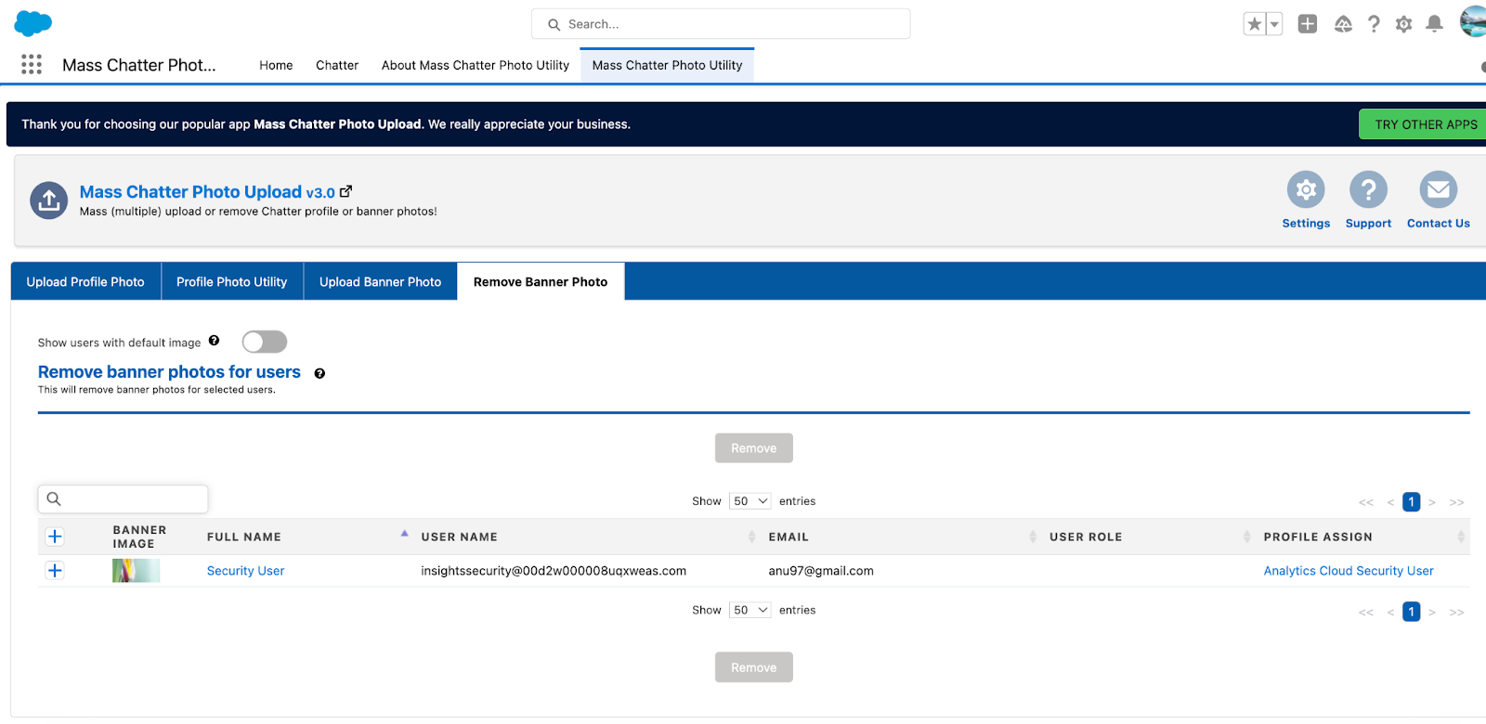This screenshot has height=724, width=1486.
Task: Open the bottom Show entries 50 dropdown
Action: (x=750, y=610)
